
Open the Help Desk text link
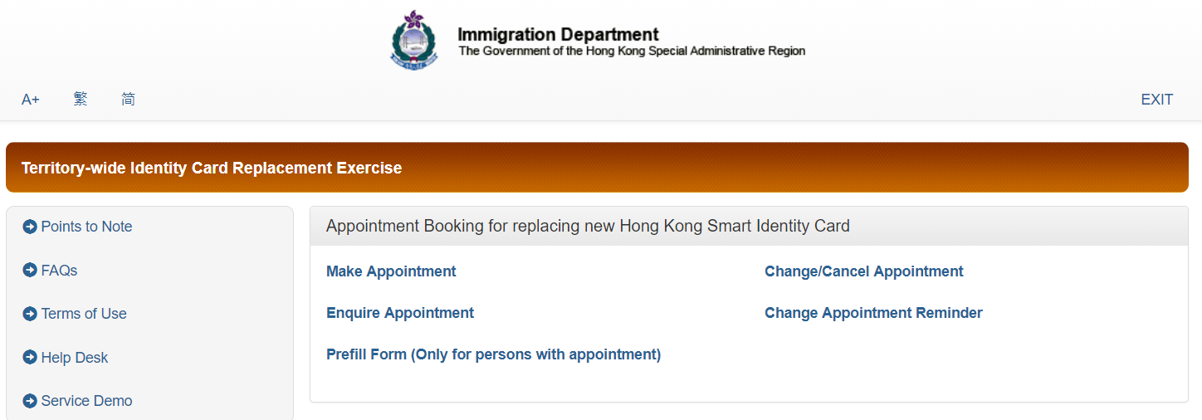click(75, 358)
